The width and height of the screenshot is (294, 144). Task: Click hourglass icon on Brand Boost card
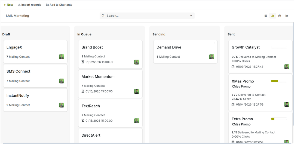[x=83, y=62]
